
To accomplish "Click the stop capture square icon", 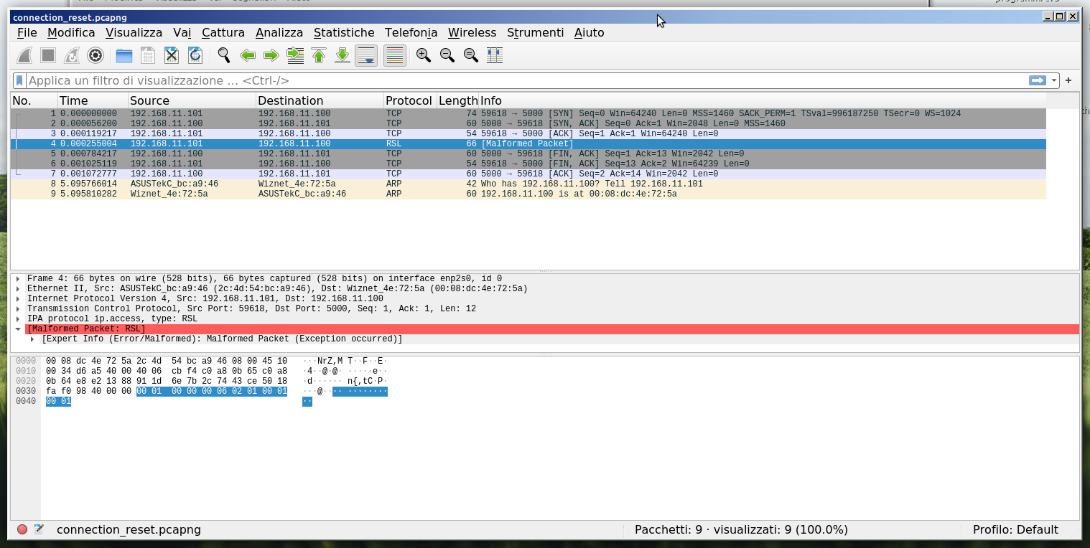I will pyautogui.click(x=48, y=55).
